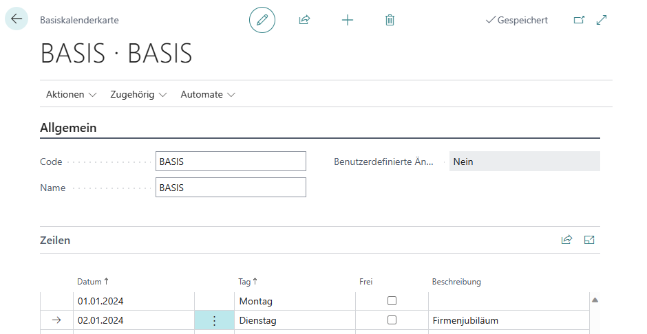Collapse the Allgemein section heading
The image size is (647, 334).
[x=68, y=128]
